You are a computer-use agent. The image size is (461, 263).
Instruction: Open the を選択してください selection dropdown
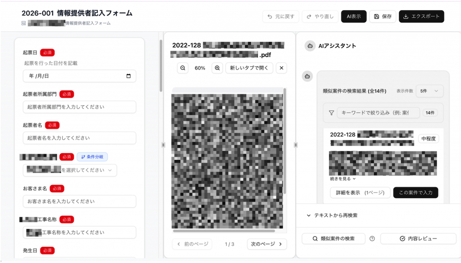[70, 170]
